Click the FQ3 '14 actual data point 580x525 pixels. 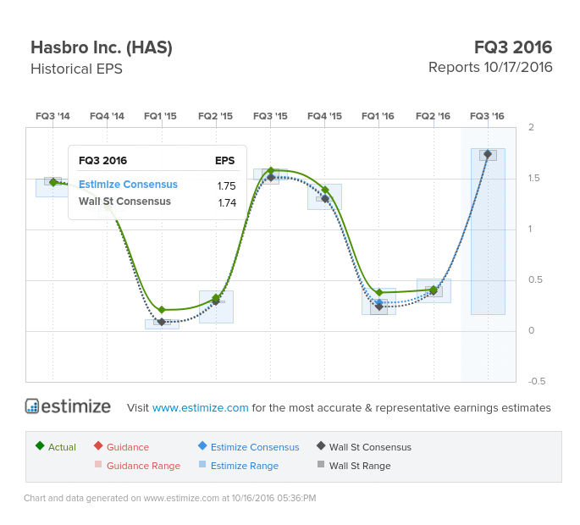coord(52,182)
